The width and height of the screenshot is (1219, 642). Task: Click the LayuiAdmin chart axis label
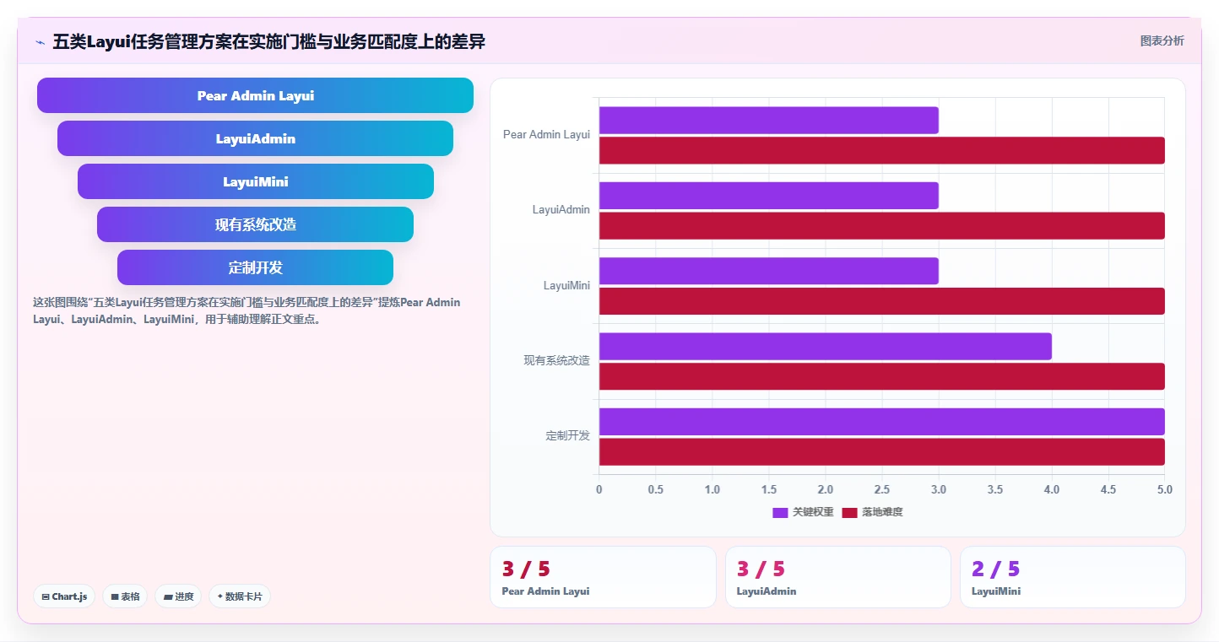(561, 209)
